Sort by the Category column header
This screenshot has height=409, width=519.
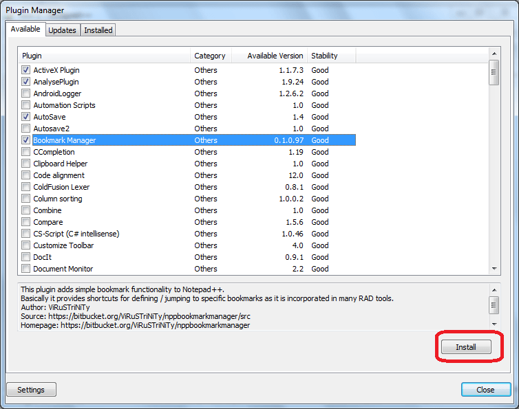tap(211, 56)
